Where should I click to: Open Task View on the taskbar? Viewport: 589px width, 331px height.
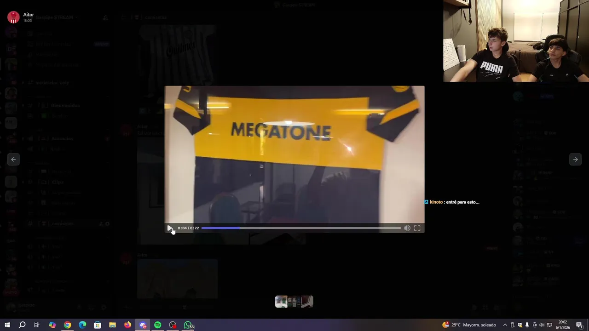[37, 325]
